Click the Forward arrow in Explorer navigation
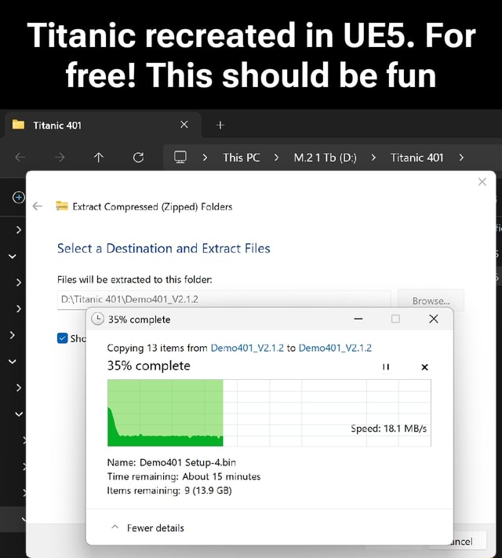This screenshot has width=502, height=558. pyautogui.click(x=60, y=157)
